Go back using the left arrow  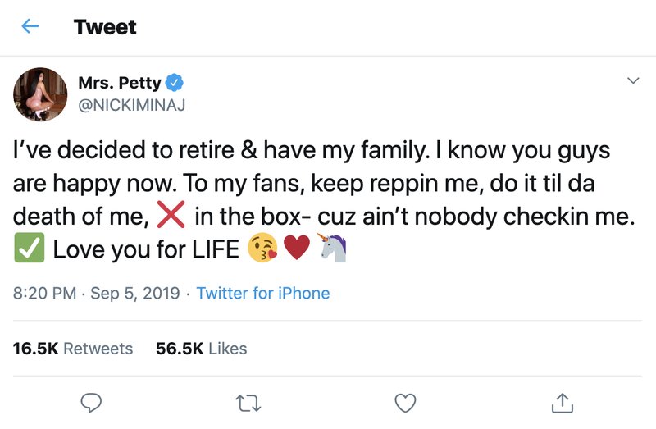(x=30, y=27)
